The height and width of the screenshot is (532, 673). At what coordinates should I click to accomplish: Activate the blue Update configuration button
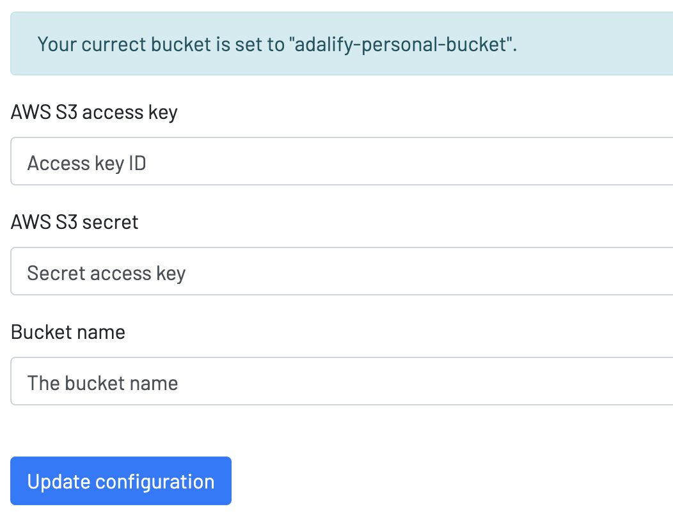[x=120, y=481]
